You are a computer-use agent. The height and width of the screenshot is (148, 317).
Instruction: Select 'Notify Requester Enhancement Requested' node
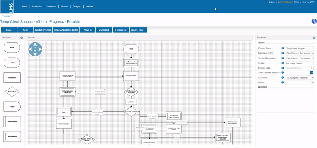pyautogui.click(x=223, y=137)
